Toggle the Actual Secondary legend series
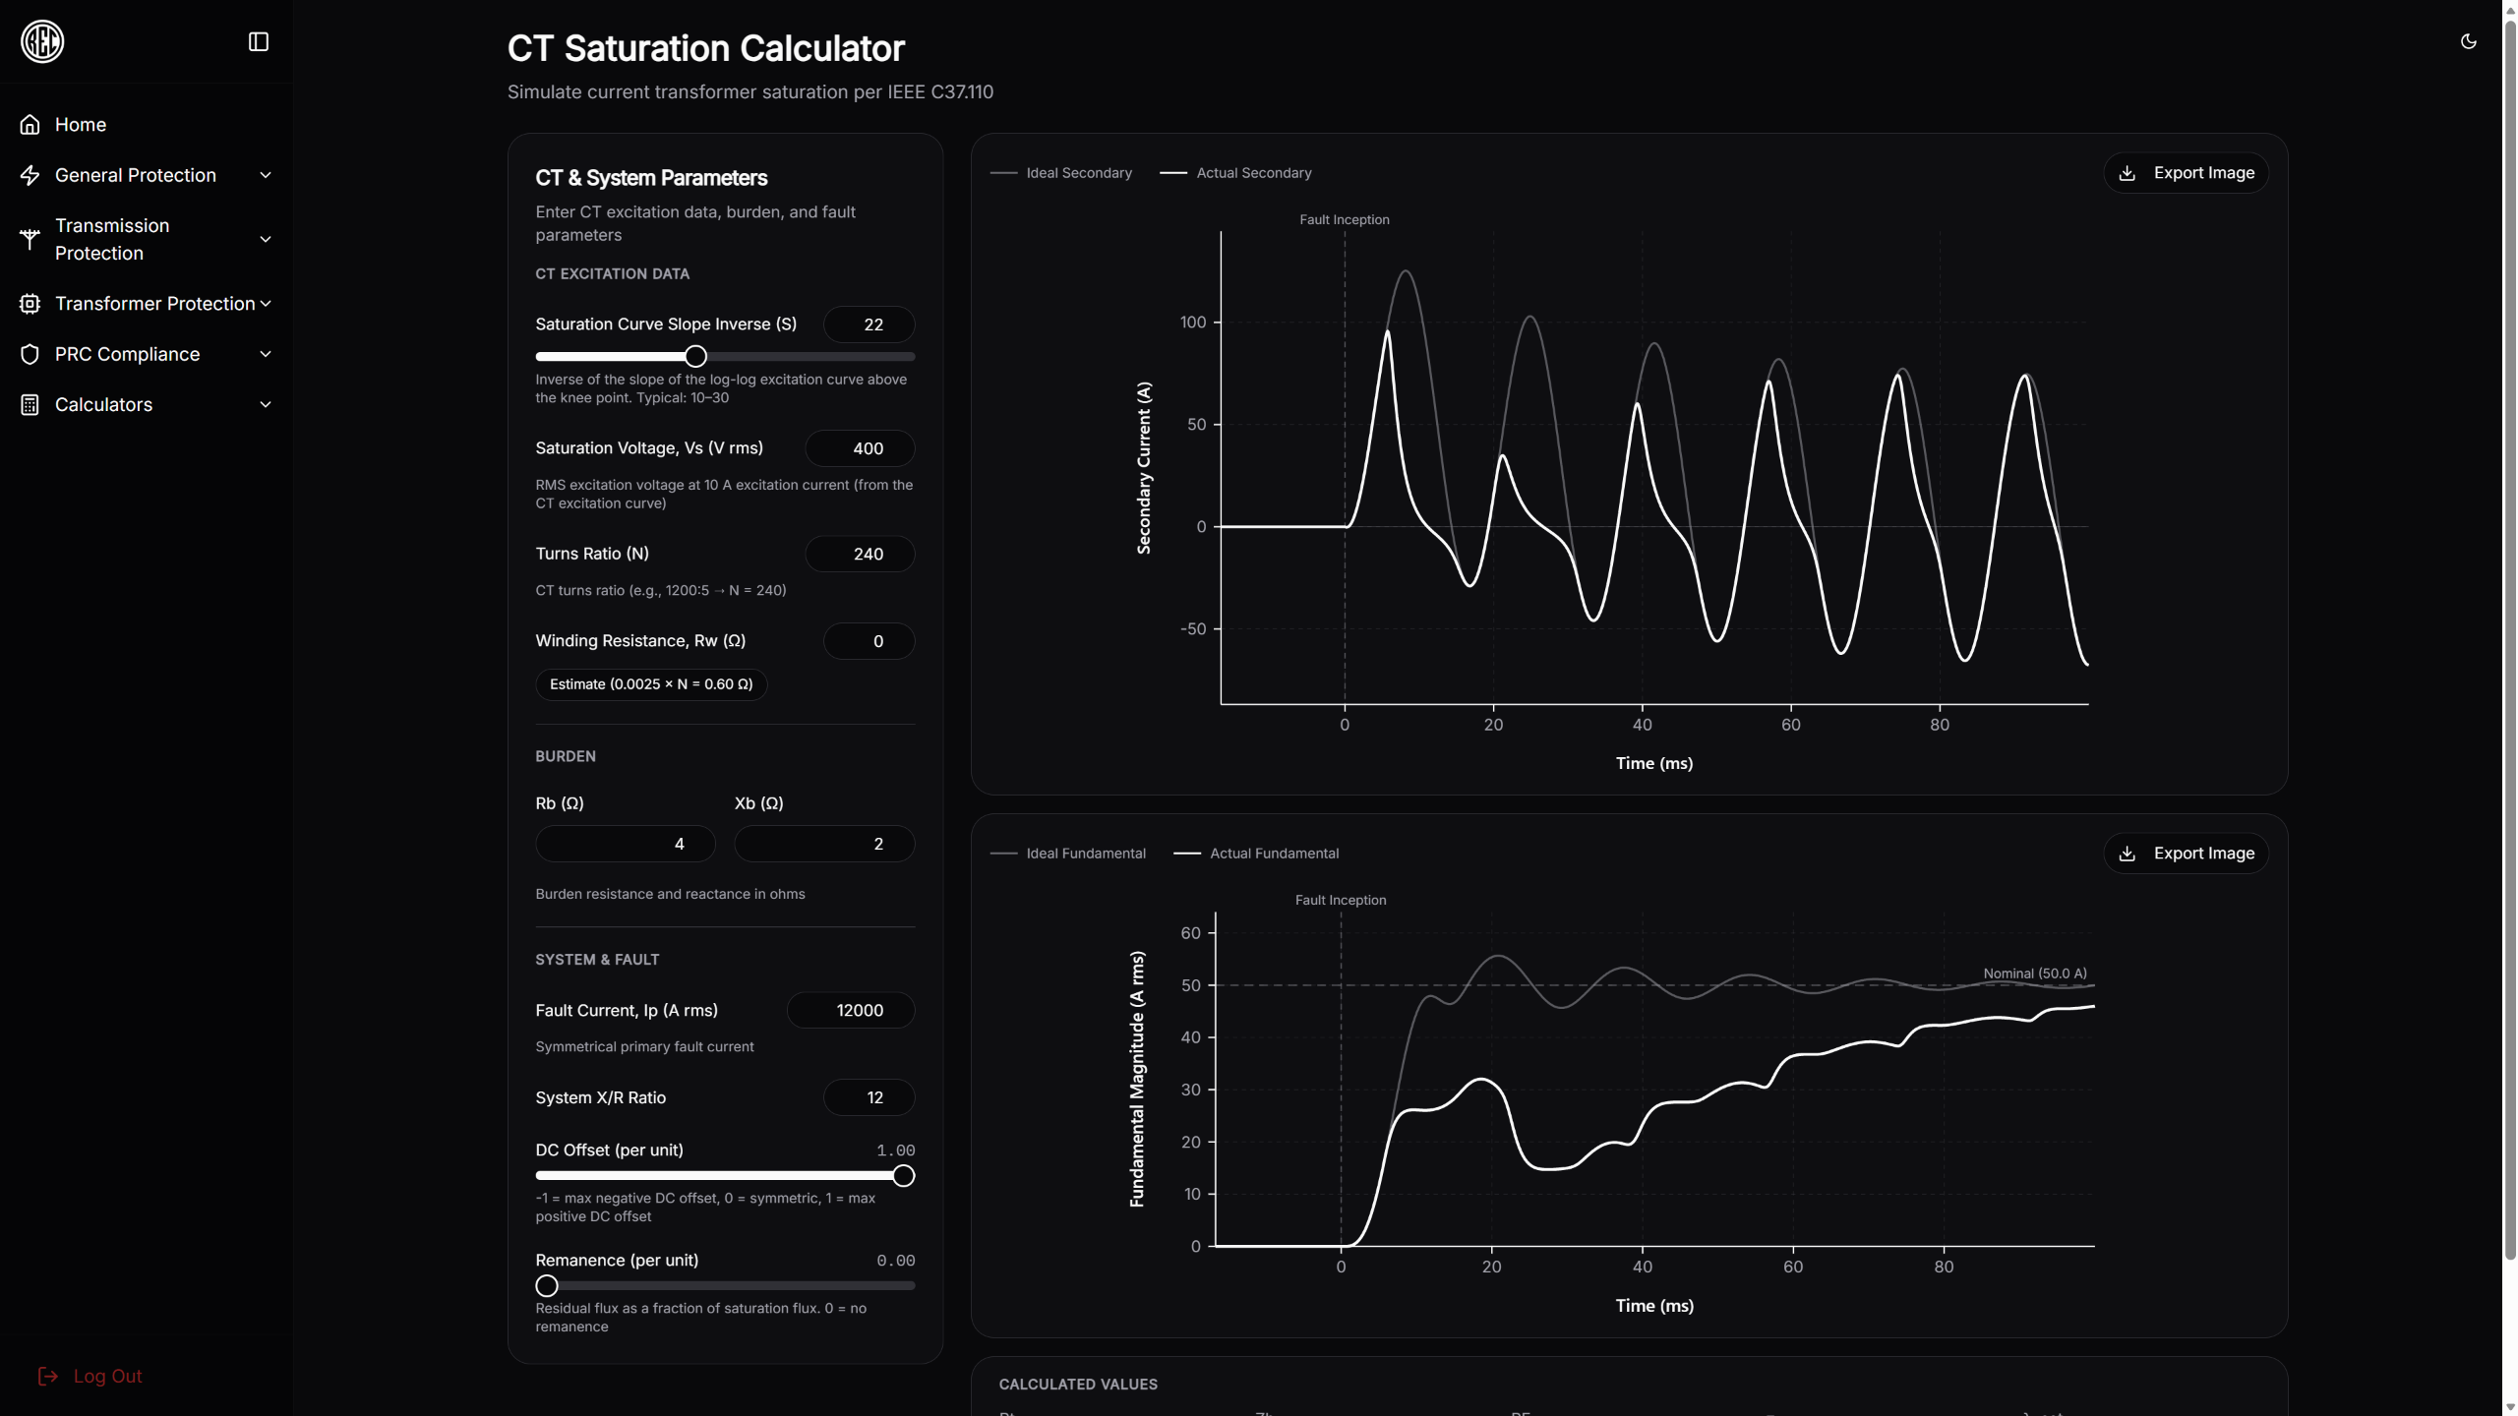Screen dimensions: 2518x1416 click(x=1236, y=173)
